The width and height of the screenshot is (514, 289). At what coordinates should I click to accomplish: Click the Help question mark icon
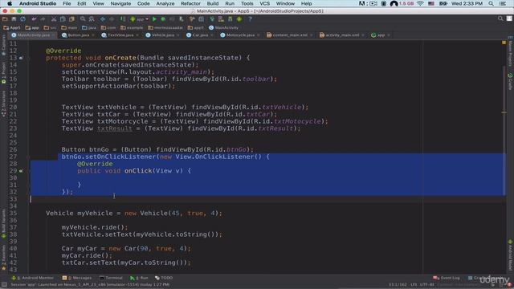tap(250, 19)
